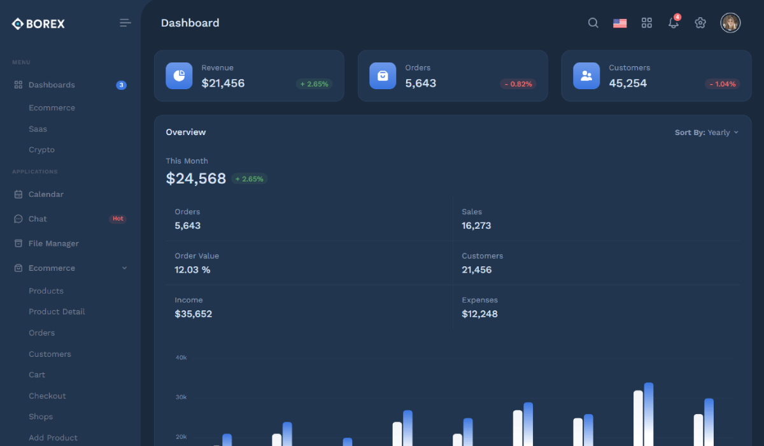Open the Calendar menu item
Viewport: 764px width, 446px height.
(70, 194)
